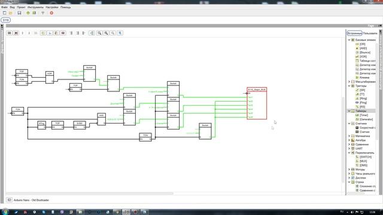Expand the Сравнение tree group

pyautogui.click(x=349, y=145)
